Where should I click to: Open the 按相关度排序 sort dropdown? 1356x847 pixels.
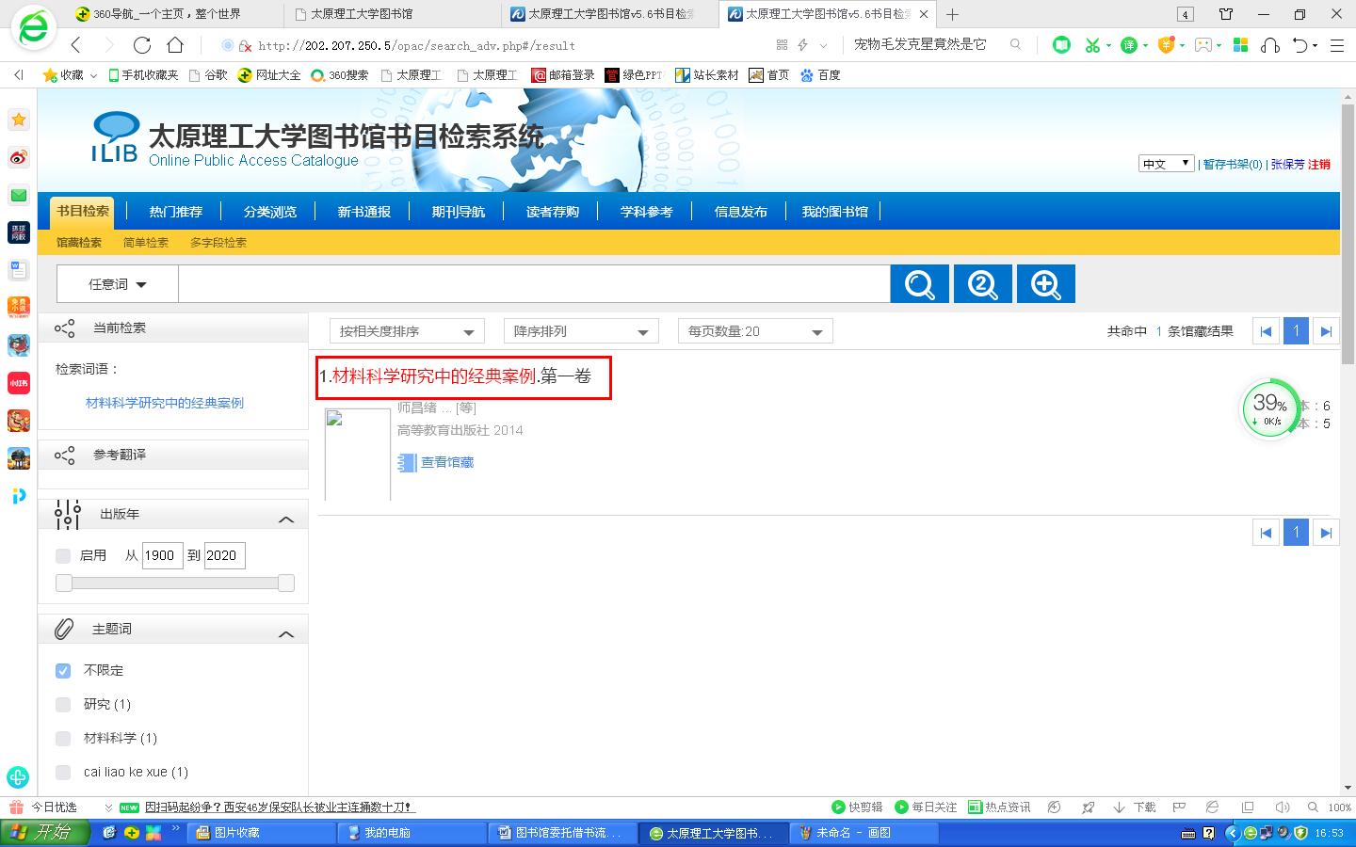point(407,331)
